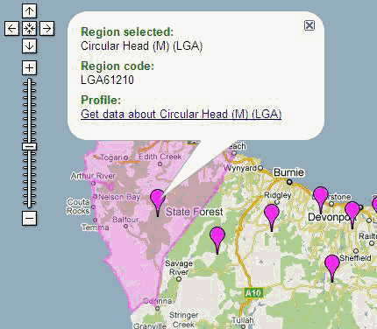
Task: Close the region info balloon
Action: (x=309, y=25)
